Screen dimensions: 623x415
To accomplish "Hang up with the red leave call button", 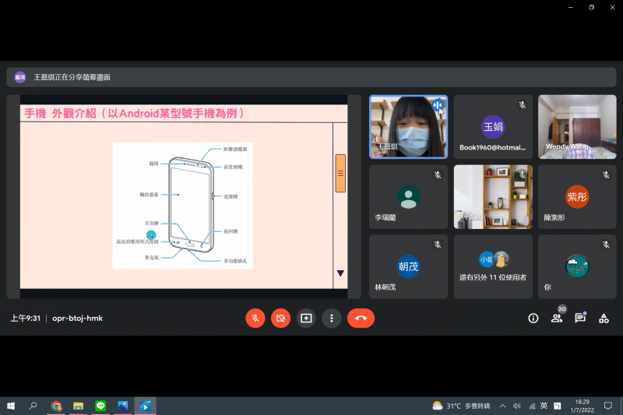I will click(361, 318).
